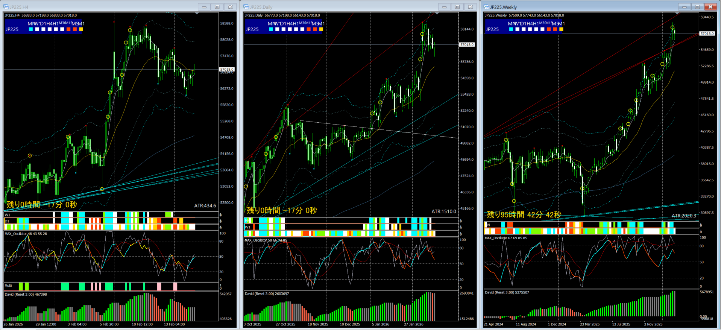Screen dimensions: 721x330
Task: Click David (Reset 3:00) 467398 label
Action: click(x=26, y=294)
